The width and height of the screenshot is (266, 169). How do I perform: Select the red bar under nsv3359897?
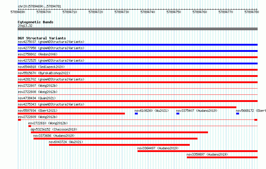(222, 157)
